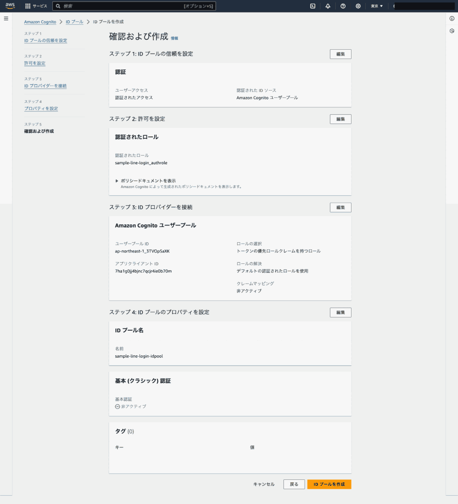Click the search box in the top bar
Screen dimensions: 458x504
tap(128, 6)
